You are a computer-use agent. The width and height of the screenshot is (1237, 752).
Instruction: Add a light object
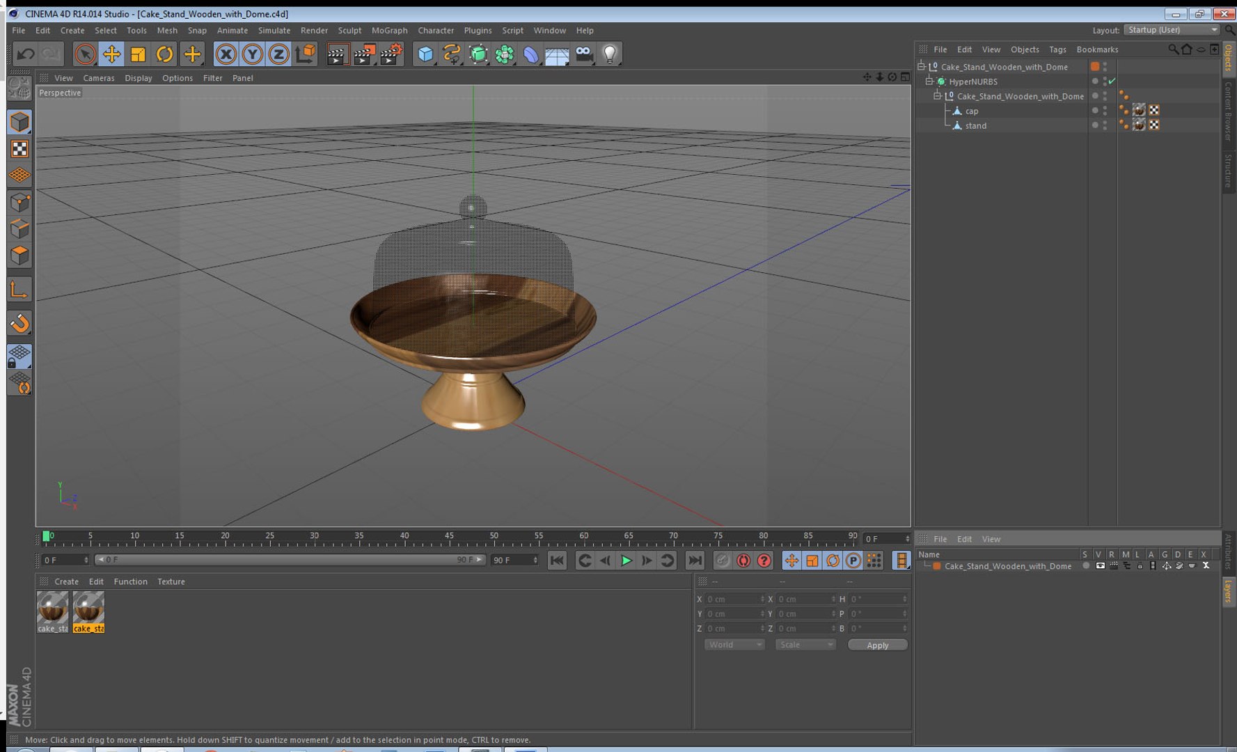610,54
